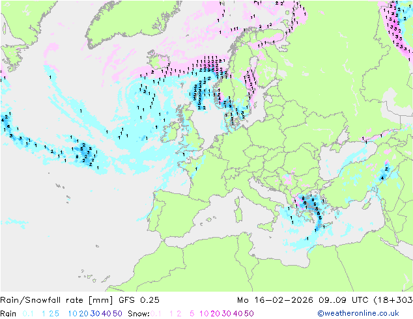
Task: Click the date 'Mo 16-02-2026'
Action: pyautogui.click(x=275, y=300)
